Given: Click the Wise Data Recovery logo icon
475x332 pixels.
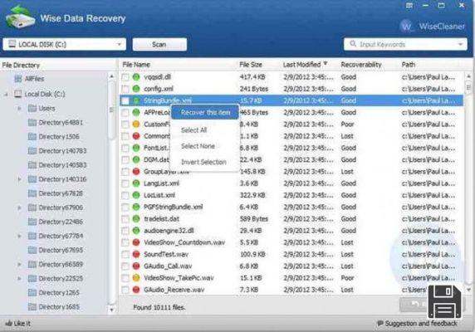Looking at the screenshot, I should click(21, 17).
